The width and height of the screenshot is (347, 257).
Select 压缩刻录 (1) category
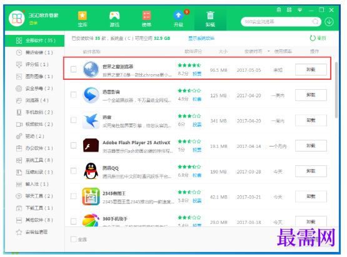35,172
